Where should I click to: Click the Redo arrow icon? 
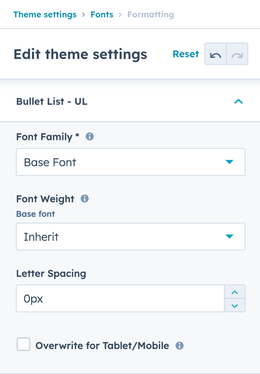point(237,54)
